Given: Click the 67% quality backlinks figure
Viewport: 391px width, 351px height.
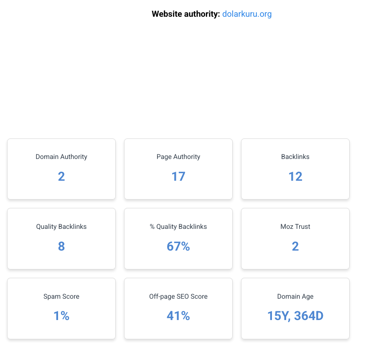Looking at the screenshot, I should [x=178, y=246].
